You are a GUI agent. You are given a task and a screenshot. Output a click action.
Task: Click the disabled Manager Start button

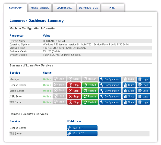pyautogui.click(x=59, y=79)
